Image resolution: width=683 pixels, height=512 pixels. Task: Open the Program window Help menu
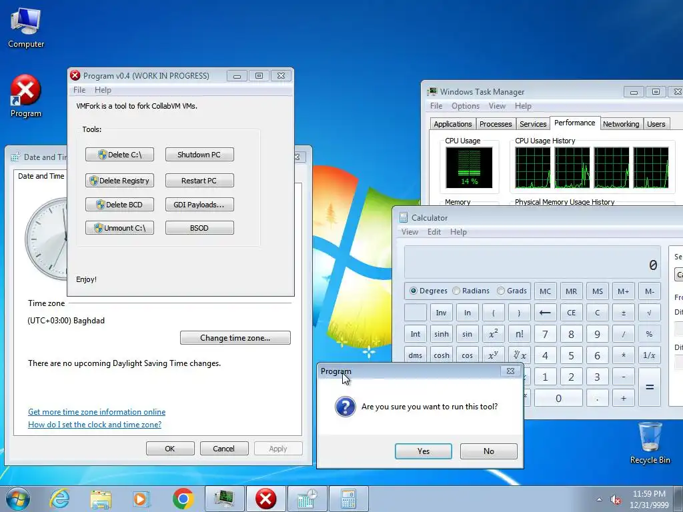103,90
